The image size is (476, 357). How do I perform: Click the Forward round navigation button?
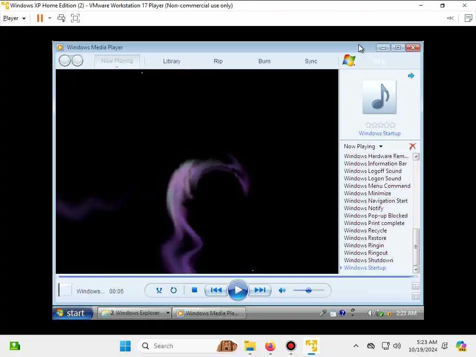78,60
